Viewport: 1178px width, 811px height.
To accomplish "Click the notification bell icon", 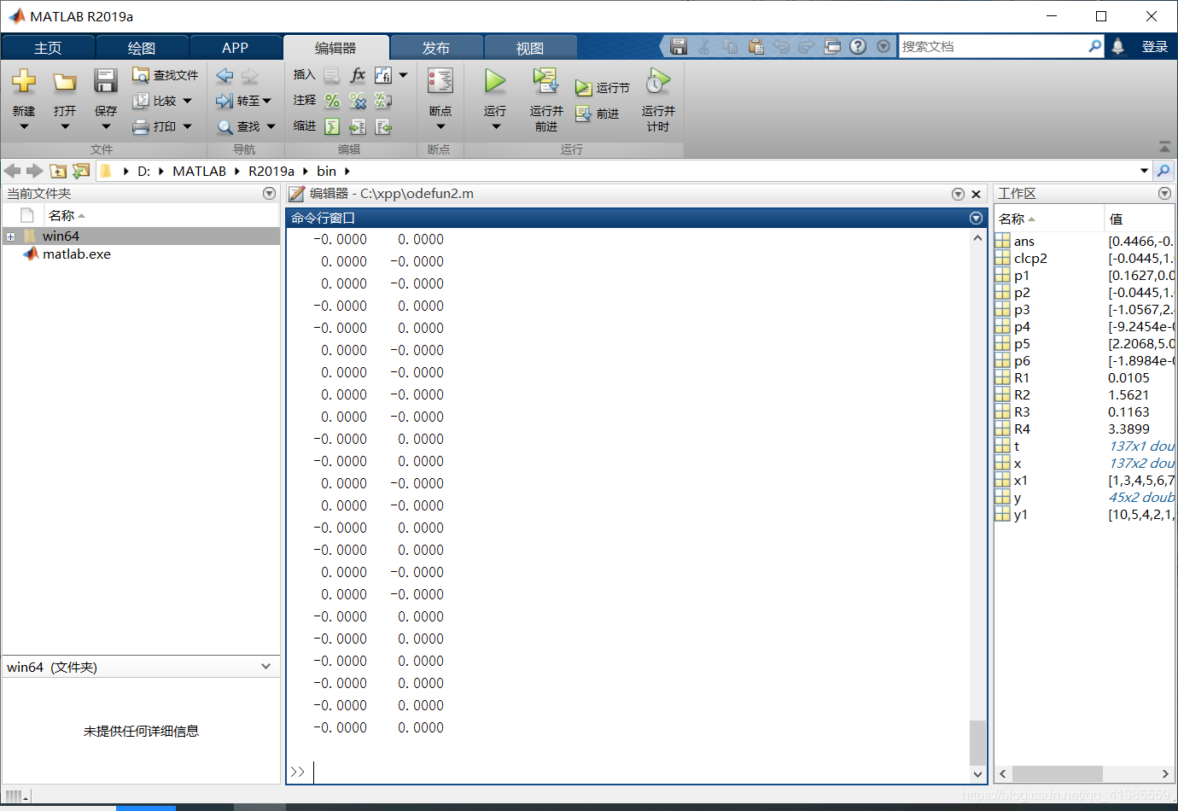I will tap(1118, 46).
